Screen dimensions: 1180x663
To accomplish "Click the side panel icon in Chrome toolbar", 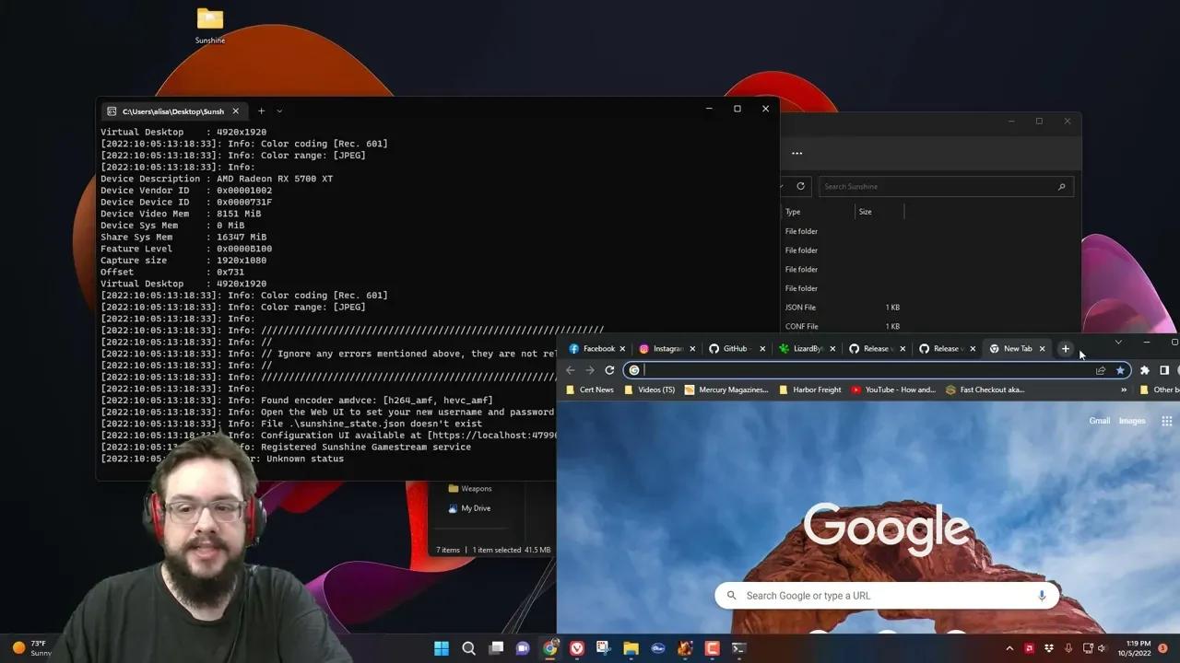I will tap(1163, 369).
